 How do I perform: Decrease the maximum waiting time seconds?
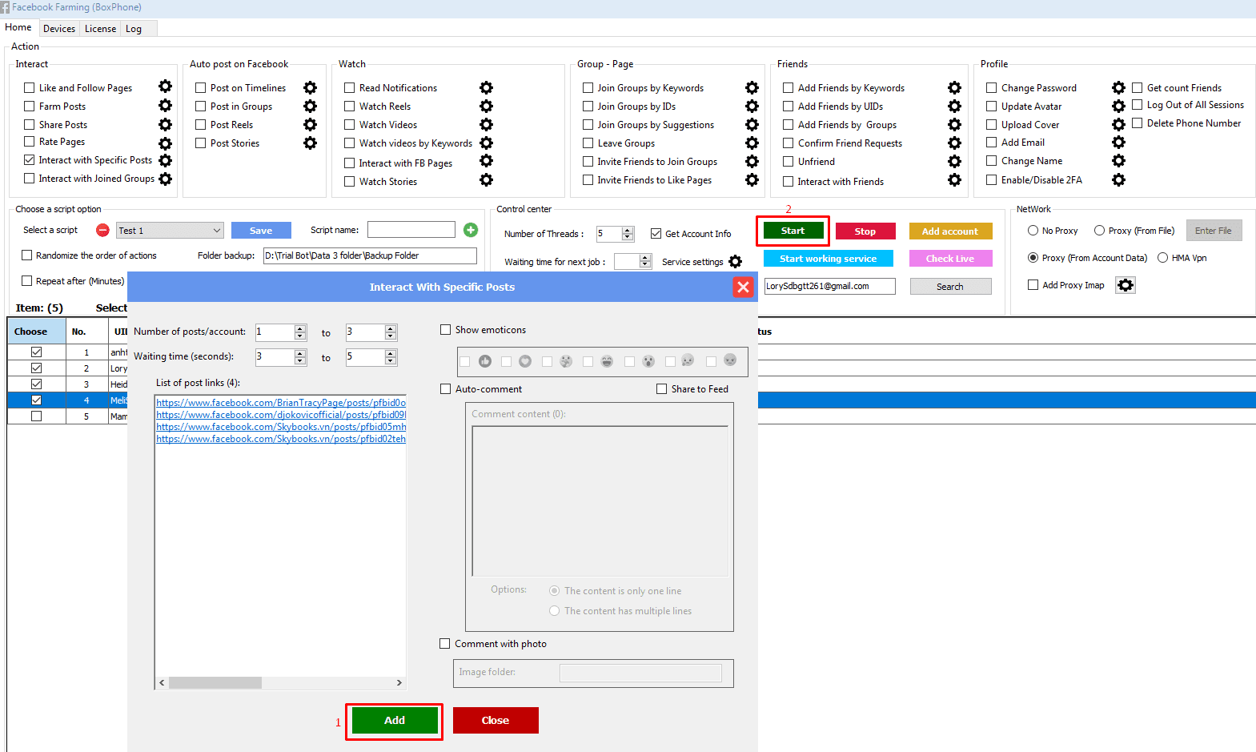tap(391, 360)
